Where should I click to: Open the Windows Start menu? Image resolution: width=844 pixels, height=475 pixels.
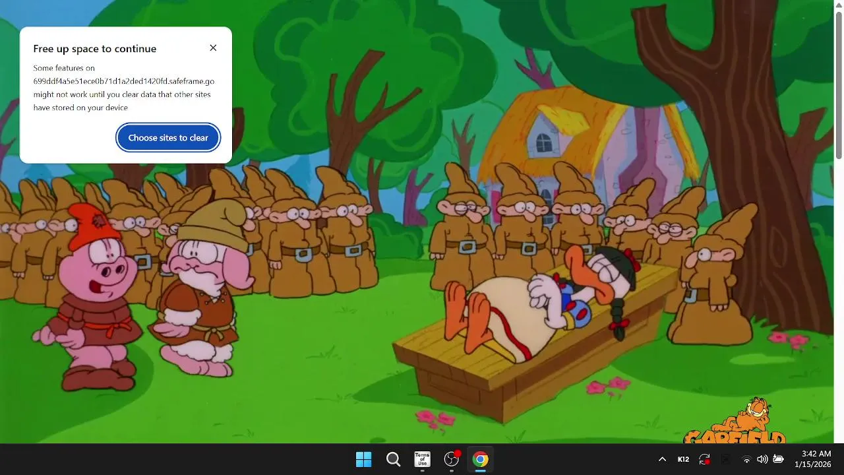tap(363, 459)
